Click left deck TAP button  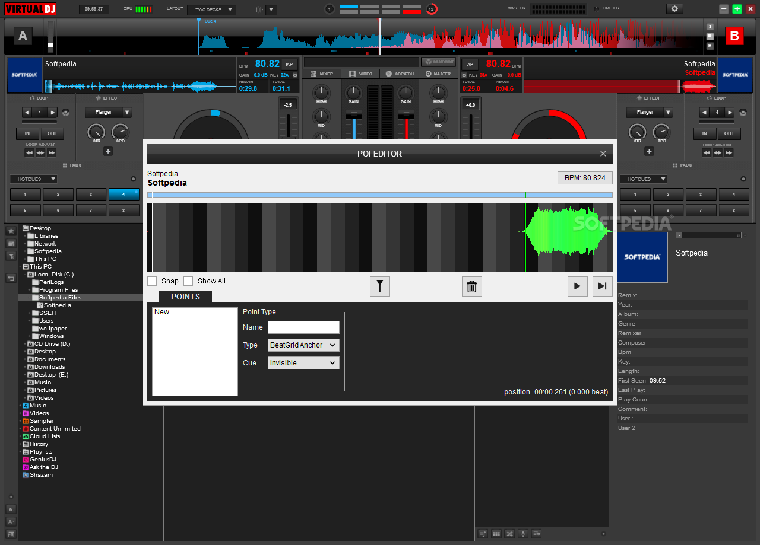pos(289,64)
